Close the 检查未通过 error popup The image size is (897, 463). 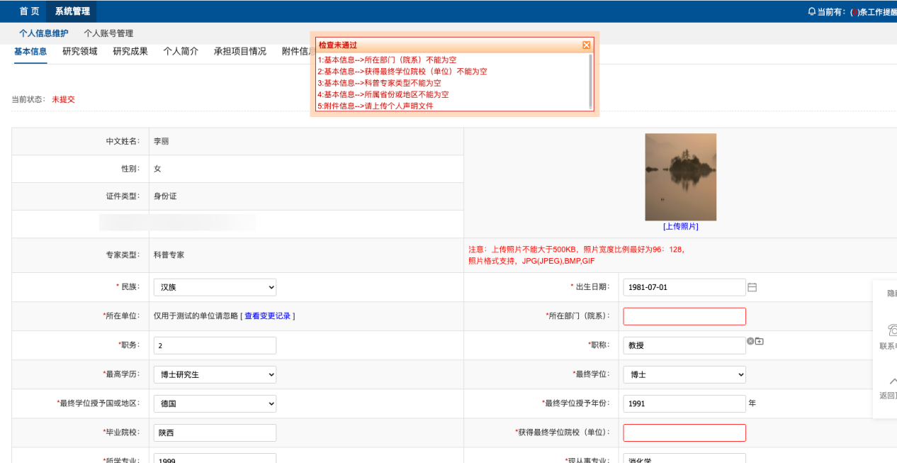coord(586,45)
